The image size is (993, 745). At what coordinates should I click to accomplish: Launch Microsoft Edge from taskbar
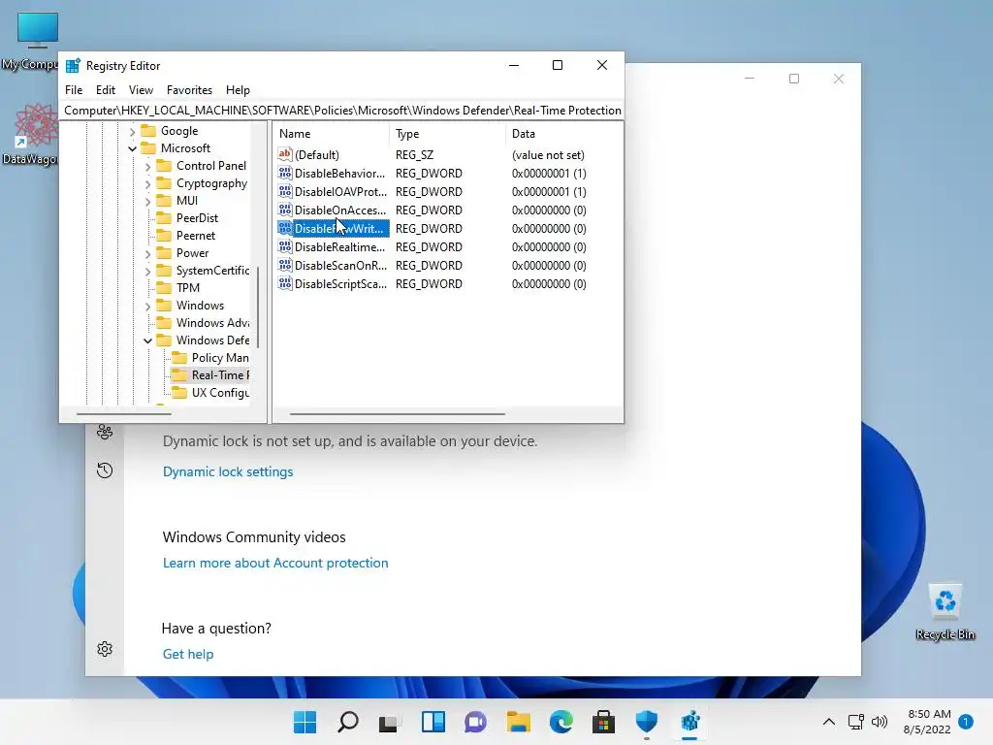[561, 722]
